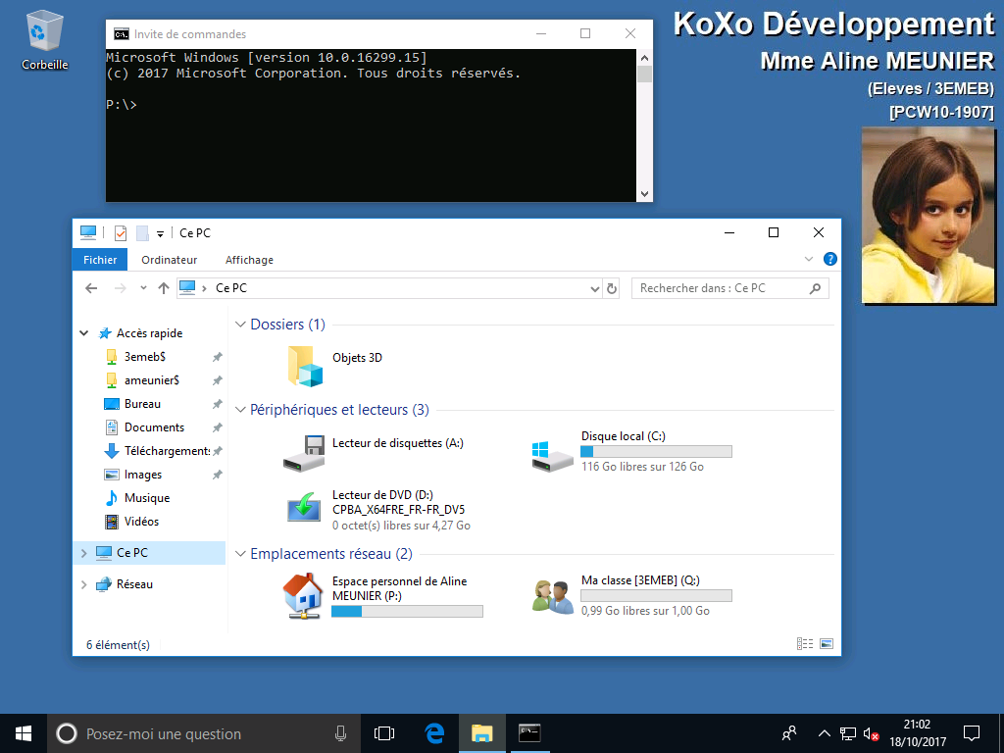Viewport: 1004px width, 753px height.
Task: Click the New folder icon in quick access toolbar
Action: point(142,233)
